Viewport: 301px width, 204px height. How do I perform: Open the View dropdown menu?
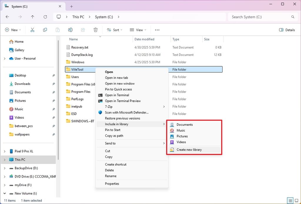point(138,30)
